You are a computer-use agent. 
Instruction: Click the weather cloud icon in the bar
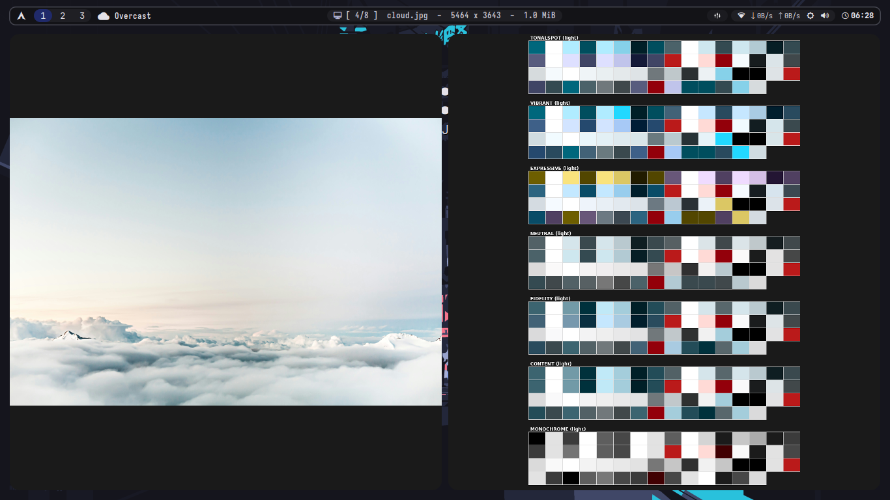104,15
